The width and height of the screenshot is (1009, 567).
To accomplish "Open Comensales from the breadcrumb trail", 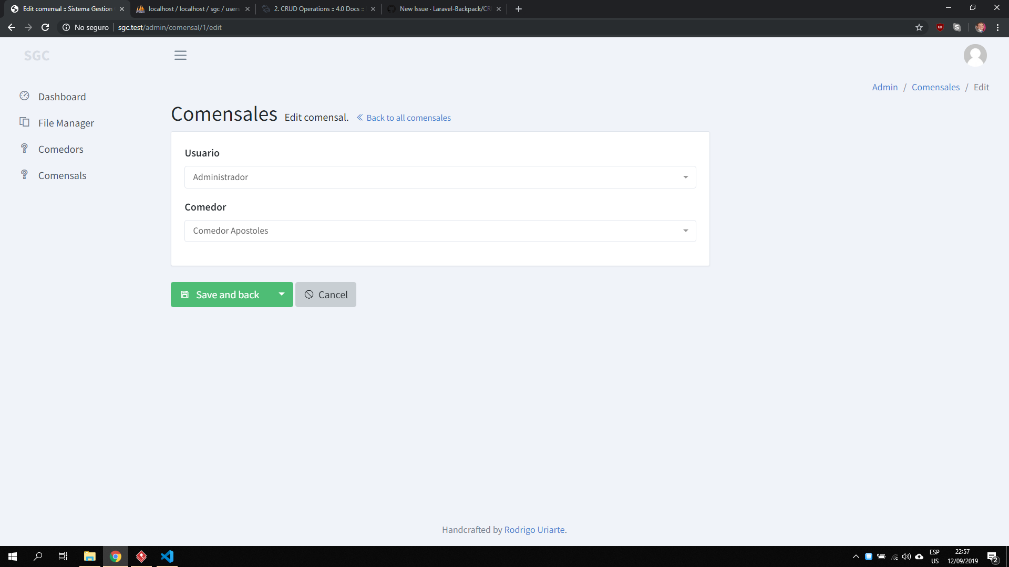I will point(935,87).
